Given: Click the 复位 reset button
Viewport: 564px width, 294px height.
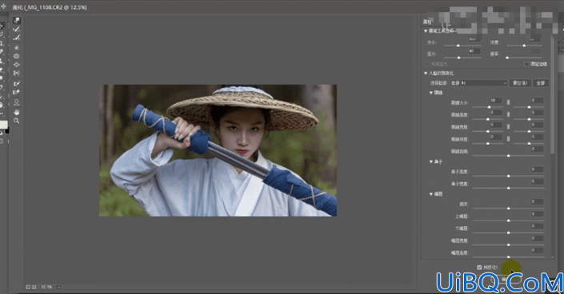Looking at the screenshot, I should [x=520, y=83].
